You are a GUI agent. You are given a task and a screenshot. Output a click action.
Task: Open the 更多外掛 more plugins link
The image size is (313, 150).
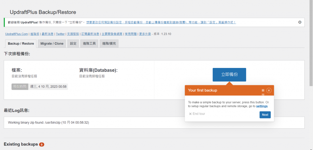point(145,34)
